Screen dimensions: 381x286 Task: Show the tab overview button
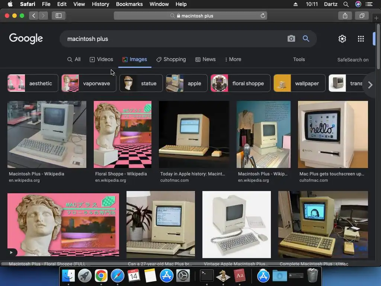coord(362,16)
